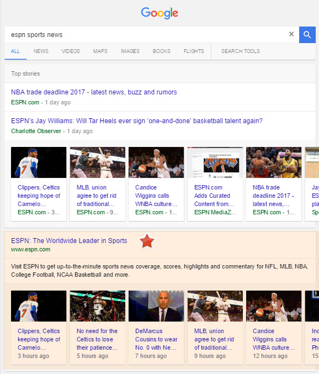Switch to the News tab

pos(41,51)
